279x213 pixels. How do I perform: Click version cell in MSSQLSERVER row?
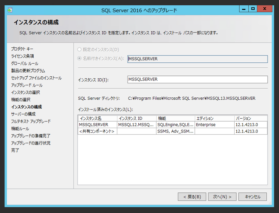click(x=251, y=125)
